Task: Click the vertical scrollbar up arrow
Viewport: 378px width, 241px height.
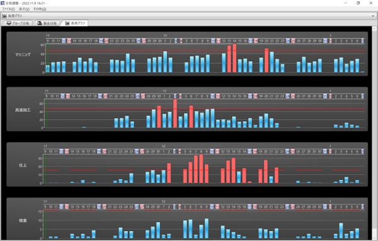Action: 374,28
